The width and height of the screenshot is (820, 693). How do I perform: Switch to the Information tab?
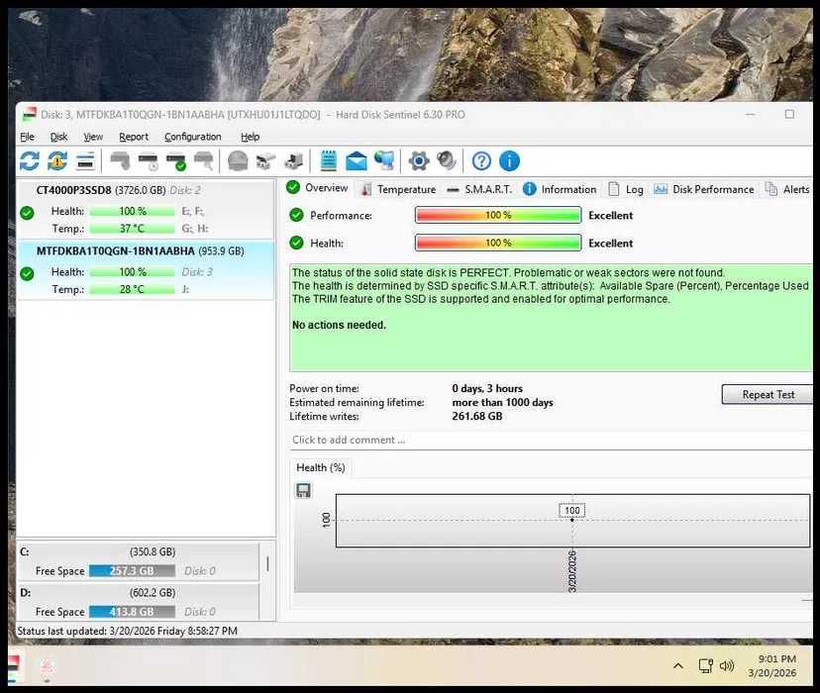pos(561,189)
